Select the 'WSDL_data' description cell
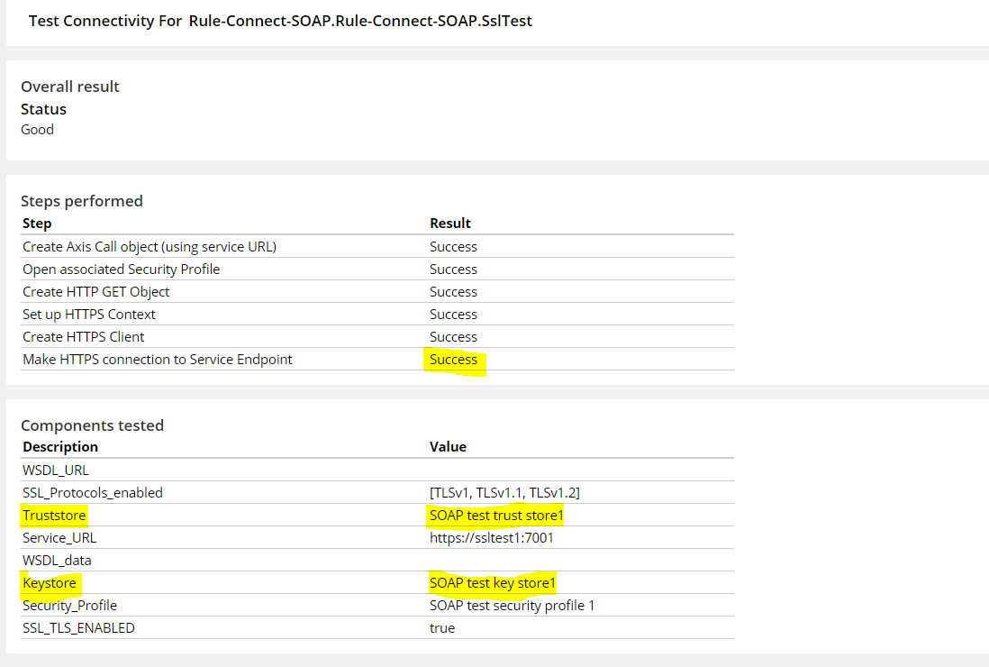 click(x=57, y=561)
